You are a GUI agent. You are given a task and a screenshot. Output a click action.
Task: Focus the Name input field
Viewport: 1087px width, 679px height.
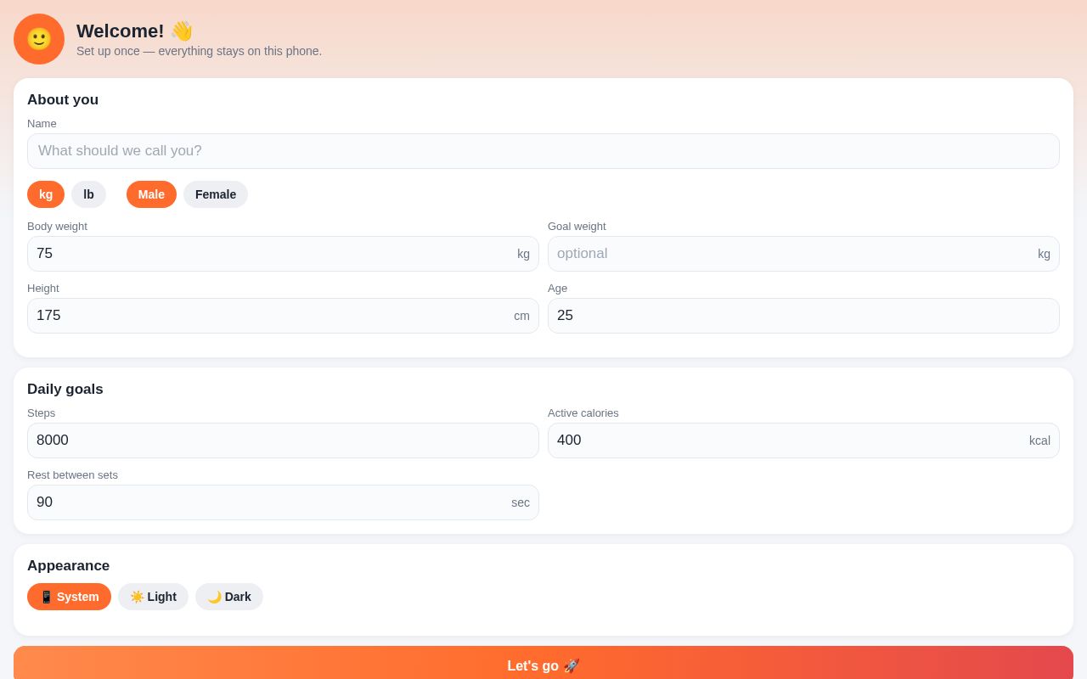click(543, 151)
